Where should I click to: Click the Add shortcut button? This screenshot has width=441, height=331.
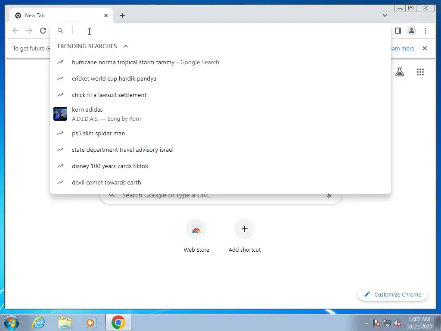tap(245, 236)
